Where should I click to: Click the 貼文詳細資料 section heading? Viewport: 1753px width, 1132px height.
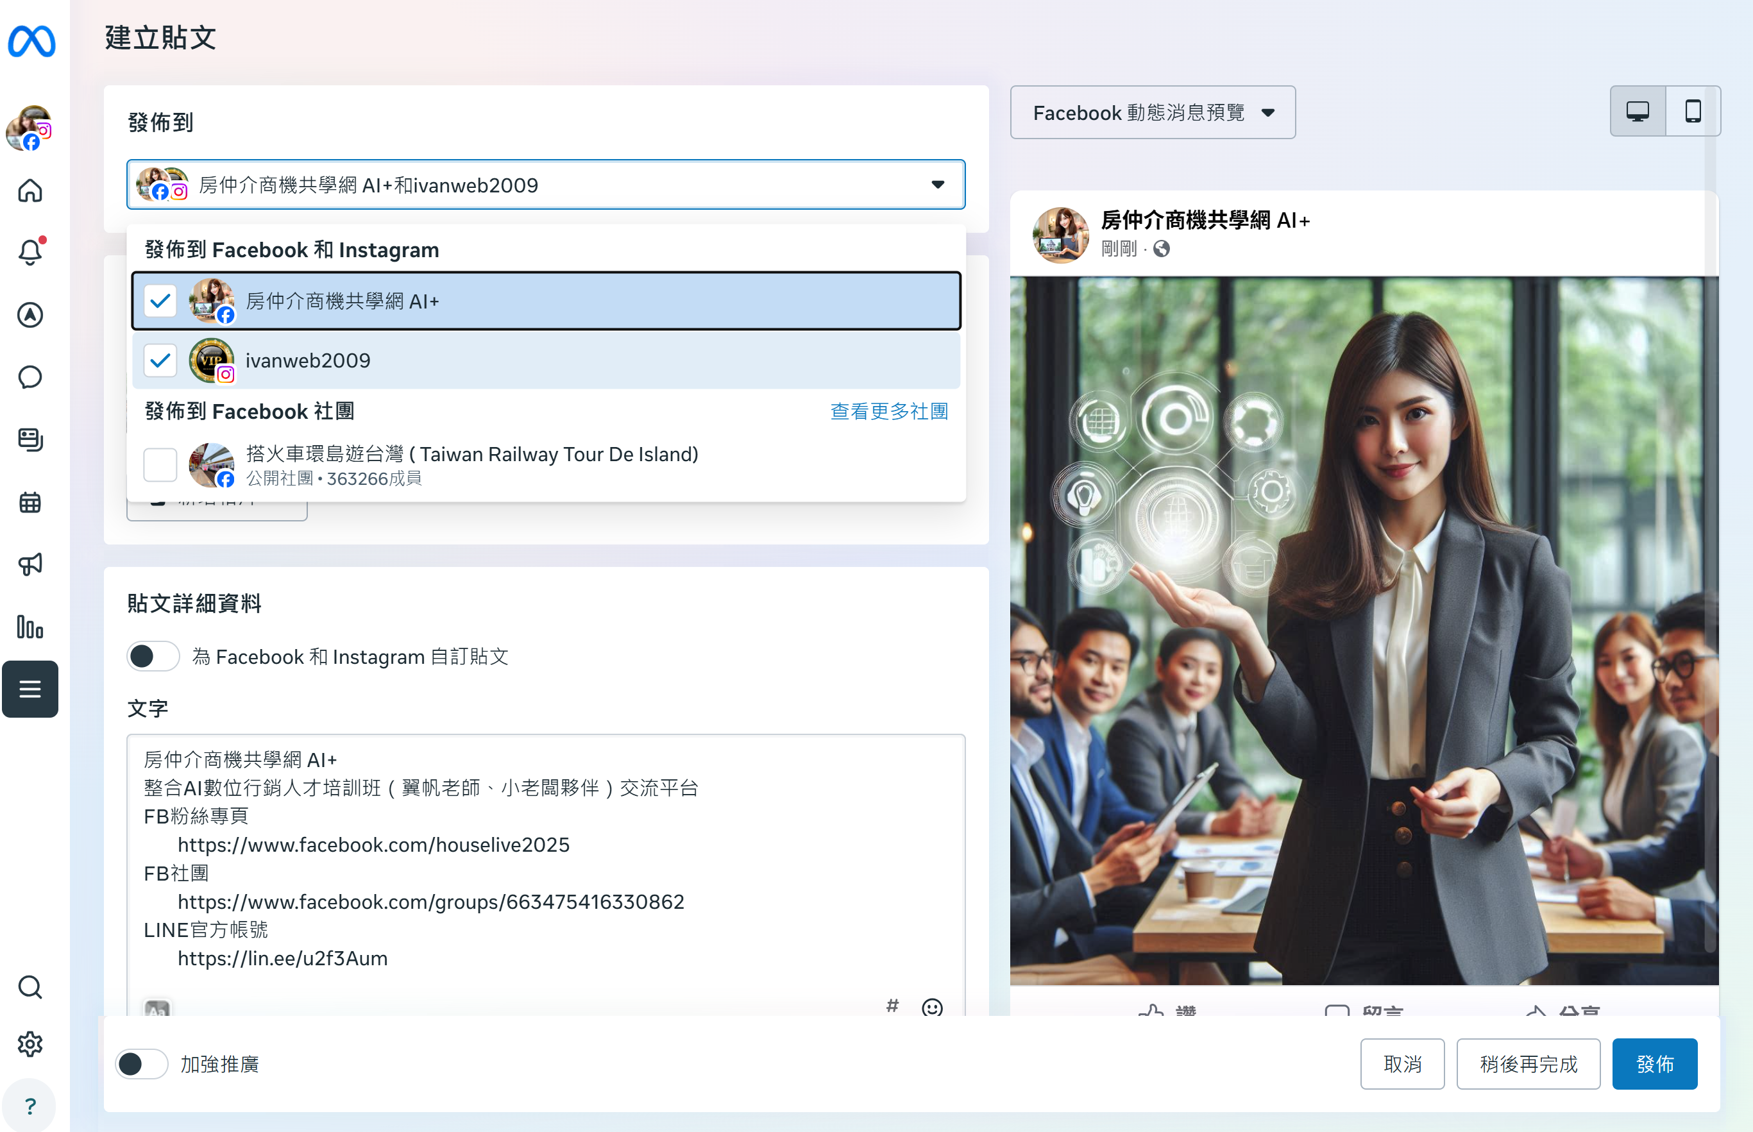click(x=194, y=604)
